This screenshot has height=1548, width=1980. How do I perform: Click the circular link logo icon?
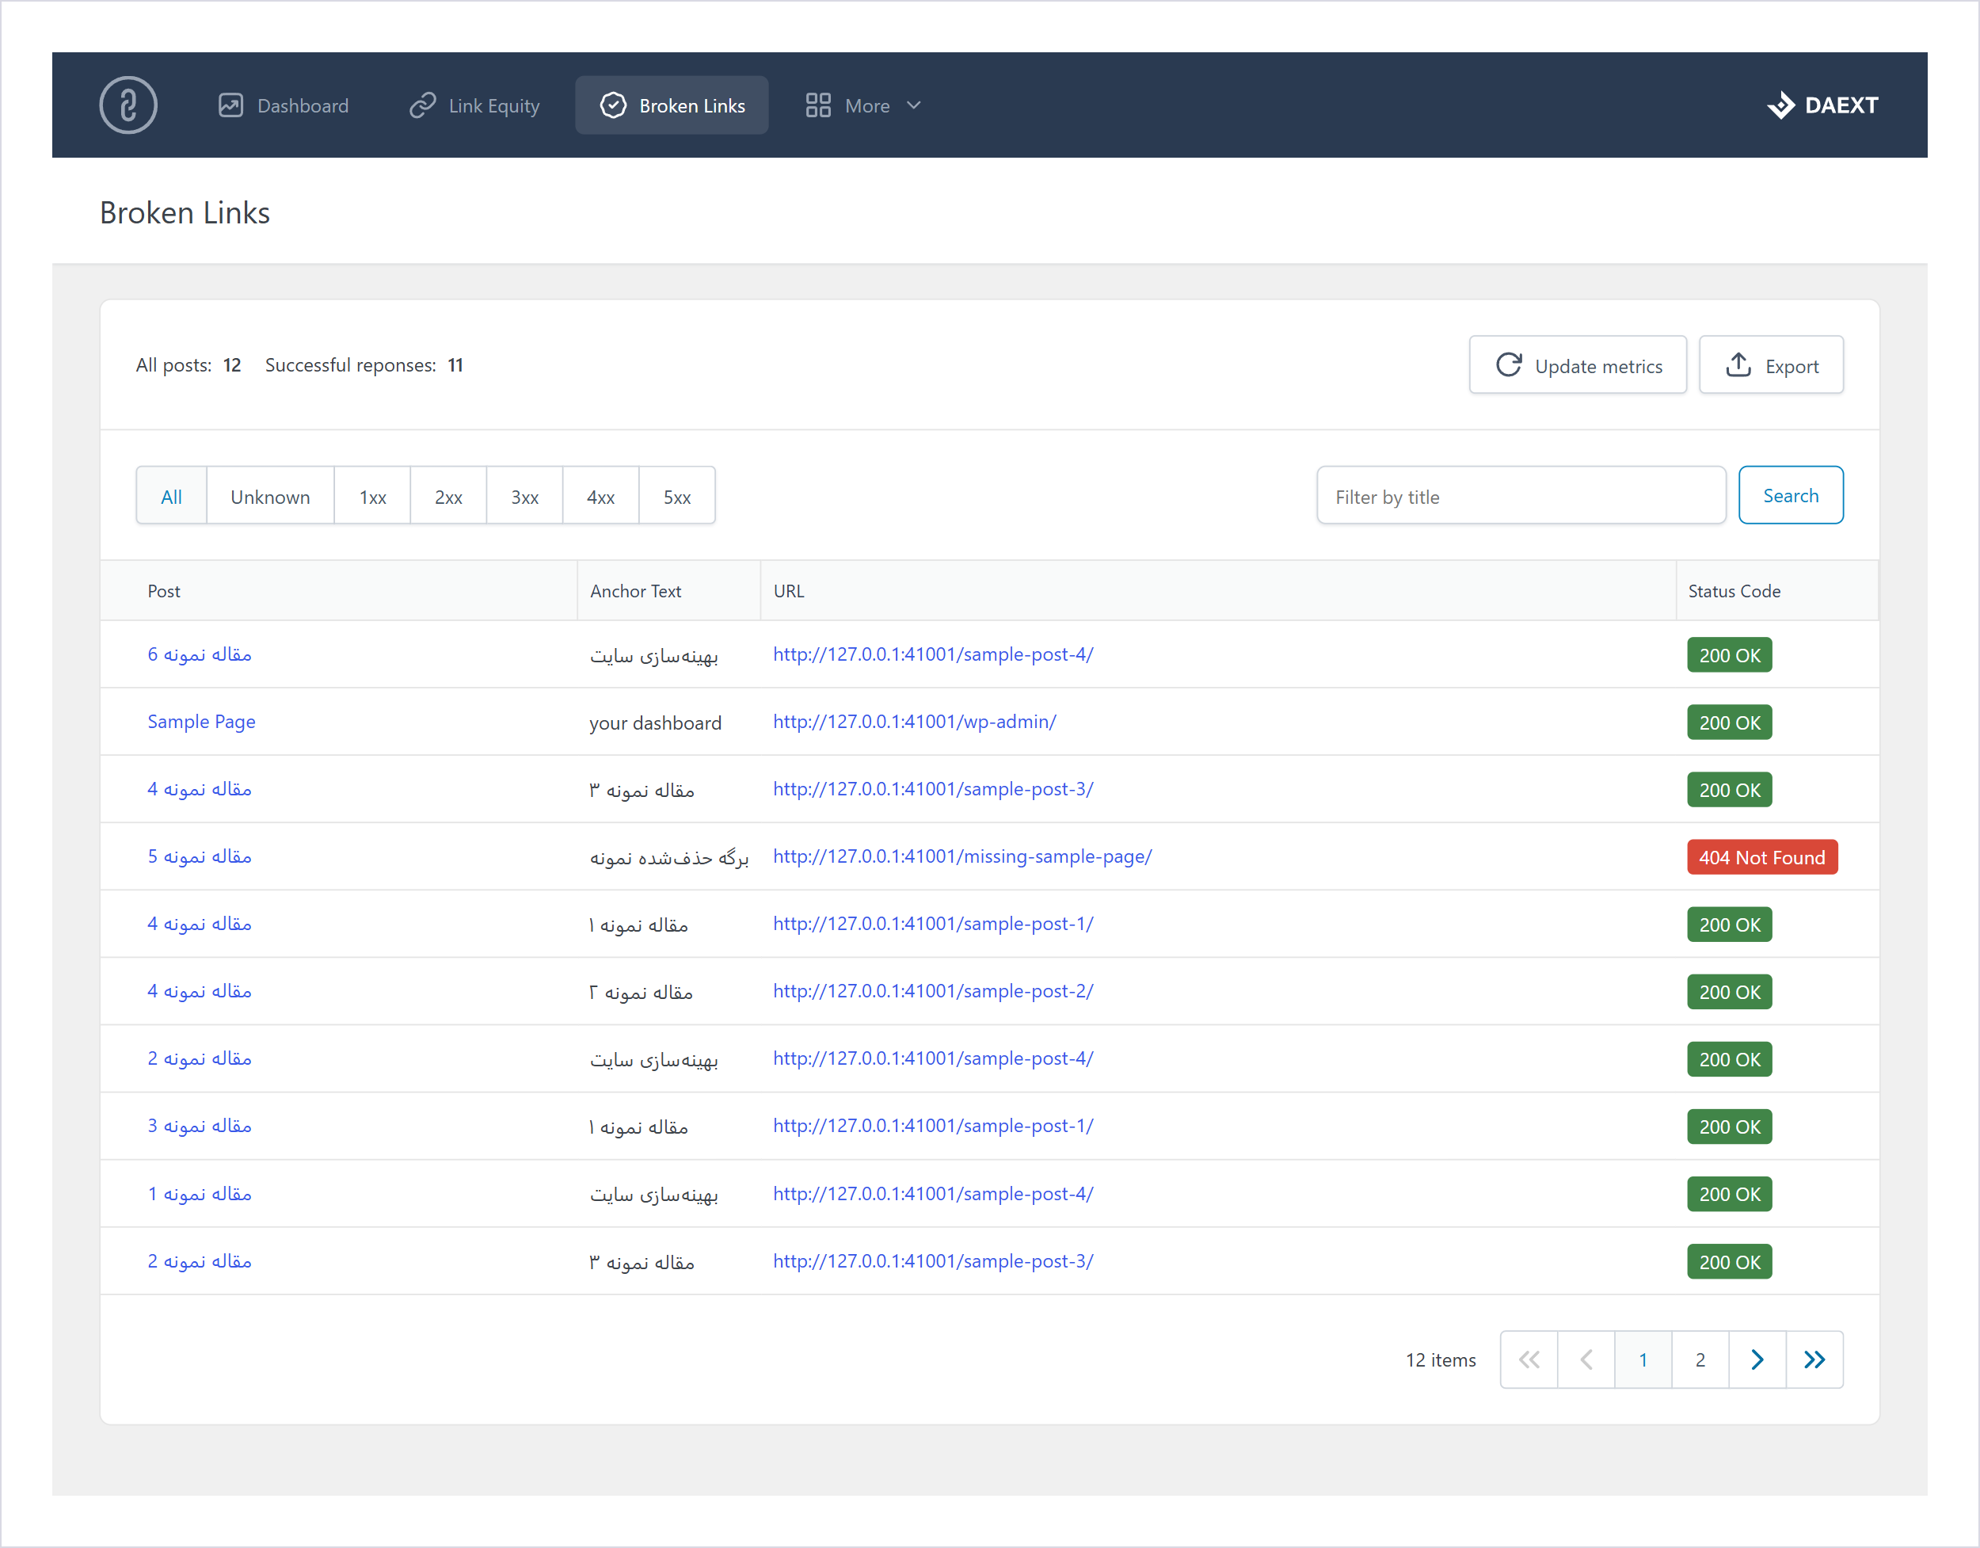pyautogui.click(x=128, y=105)
